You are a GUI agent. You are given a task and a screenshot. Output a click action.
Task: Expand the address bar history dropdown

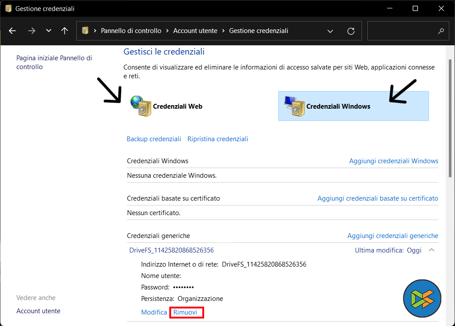point(330,31)
